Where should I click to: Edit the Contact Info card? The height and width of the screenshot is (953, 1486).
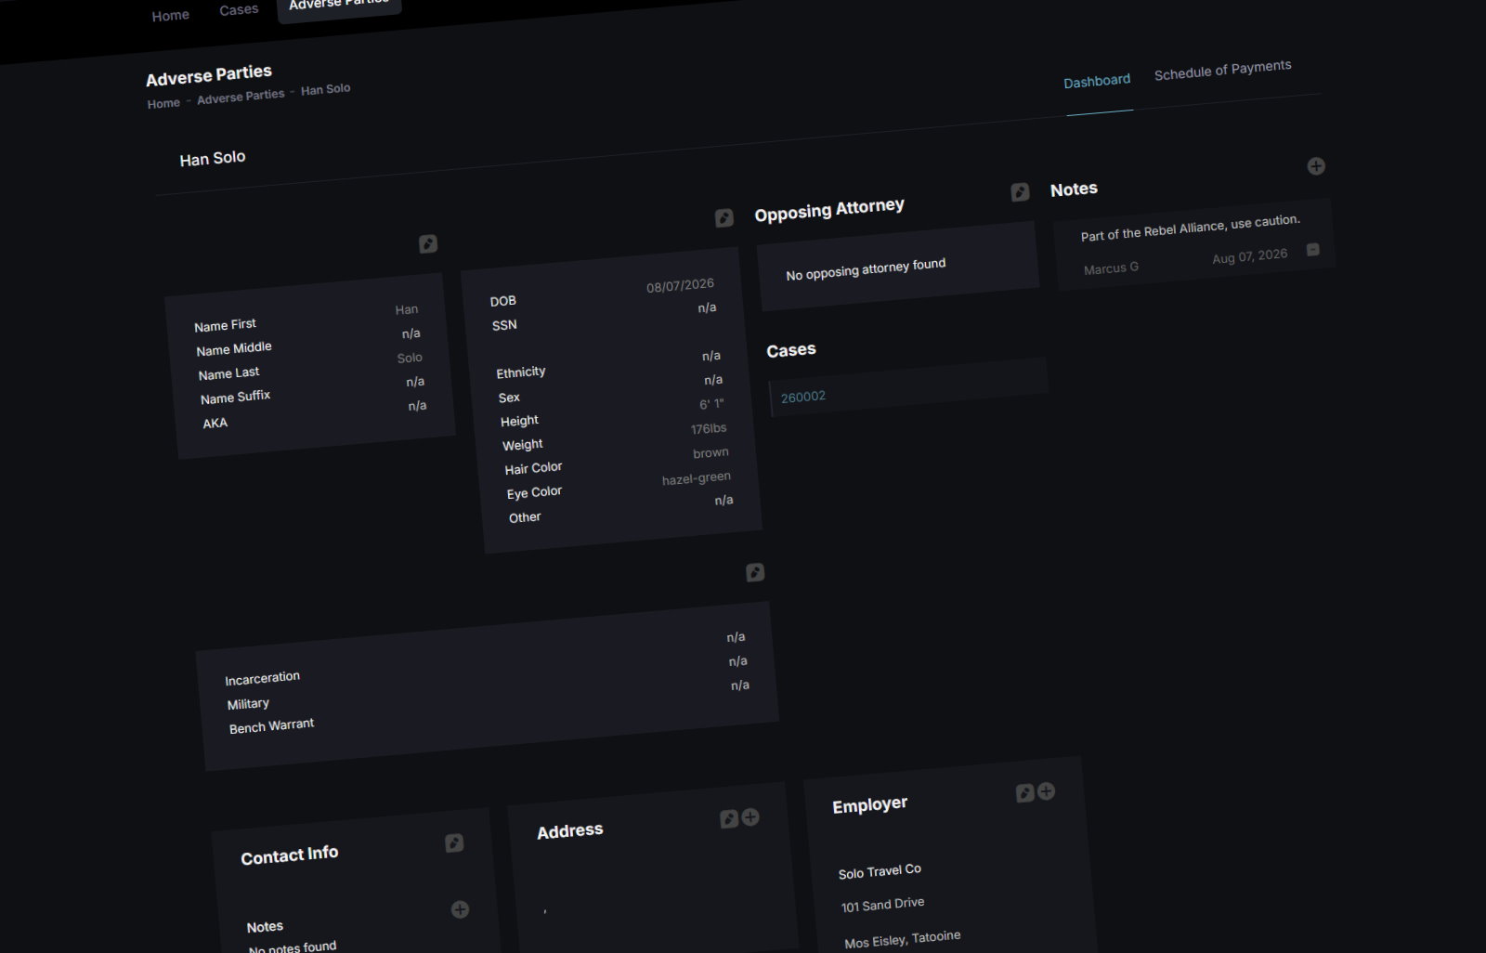pyautogui.click(x=454, y=843)
